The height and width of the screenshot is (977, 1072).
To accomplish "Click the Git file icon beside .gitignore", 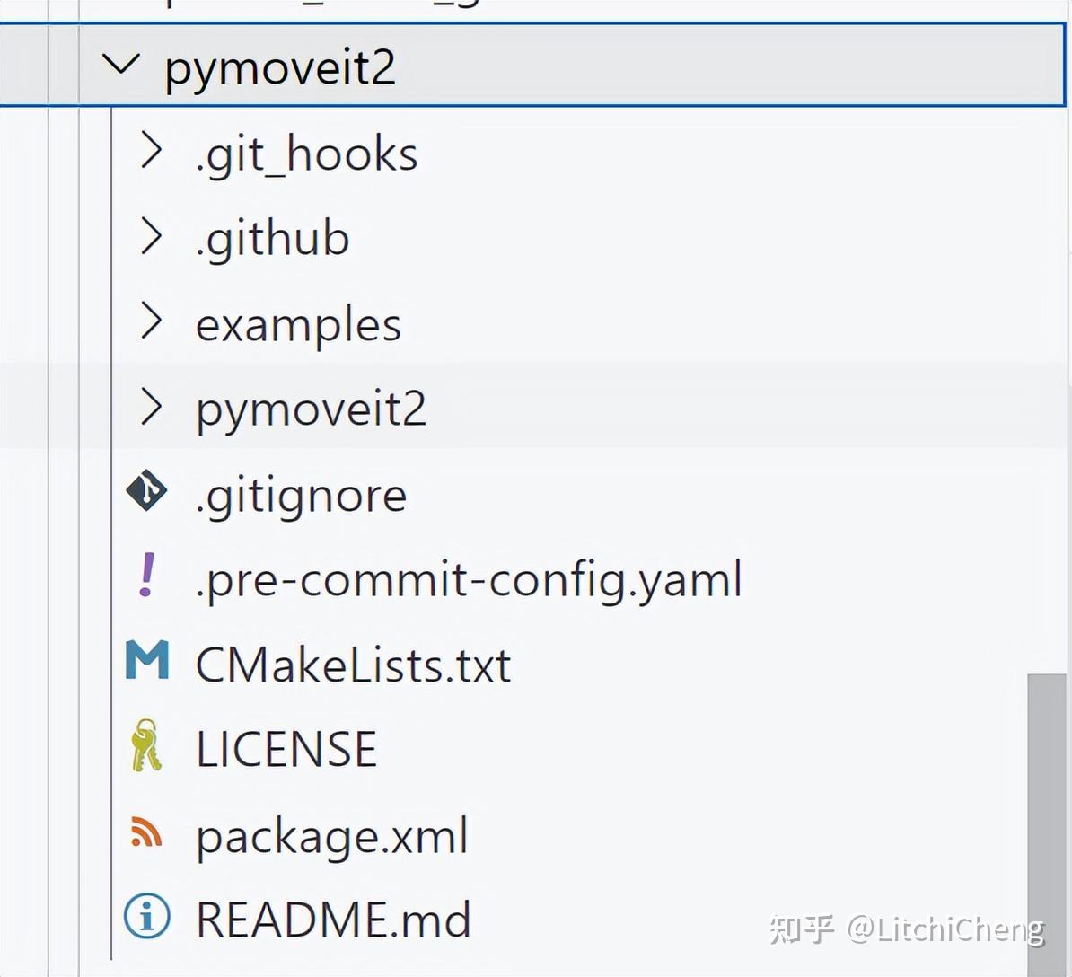I will [x=145, y=492].
